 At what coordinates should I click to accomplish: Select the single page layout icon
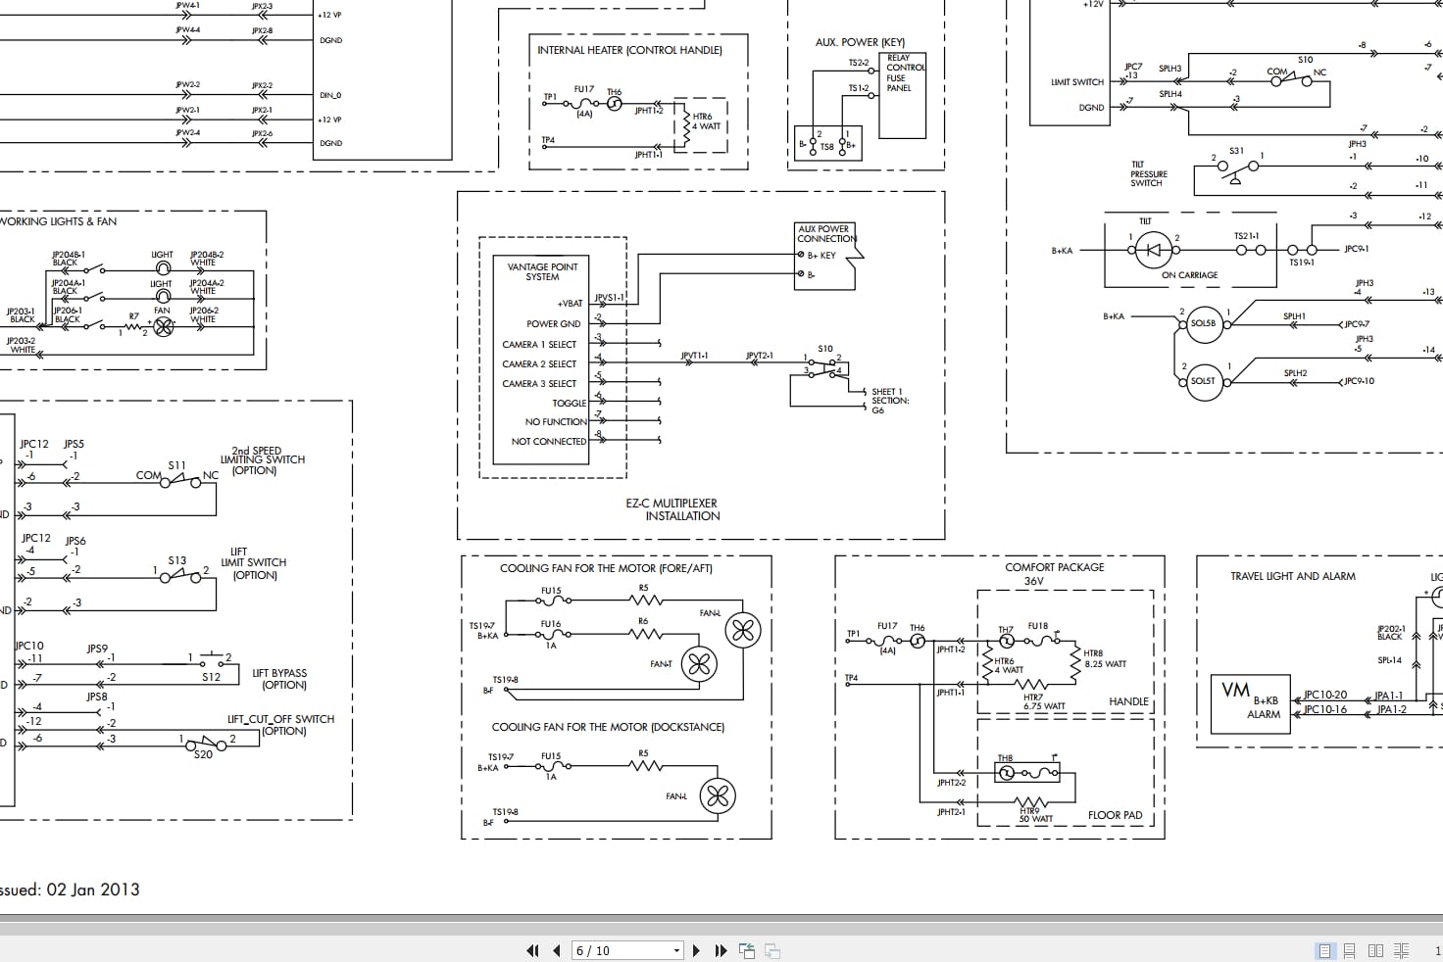[1325, 950]
